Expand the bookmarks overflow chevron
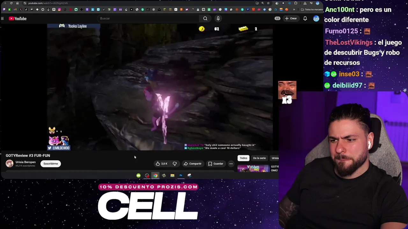 (x=294, y=10)
